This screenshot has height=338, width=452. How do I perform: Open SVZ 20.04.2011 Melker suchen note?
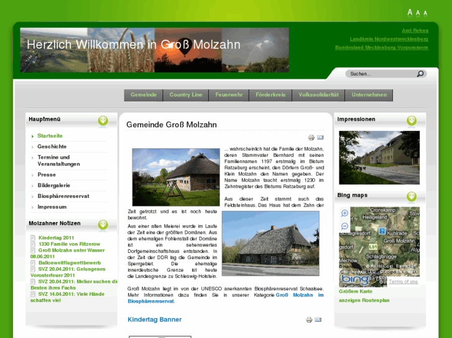(x=74, y=285)
